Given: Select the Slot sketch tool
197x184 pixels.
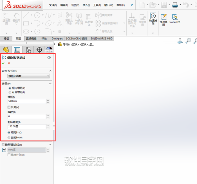Looking at the screenshot, I should [x=26, y=31].
